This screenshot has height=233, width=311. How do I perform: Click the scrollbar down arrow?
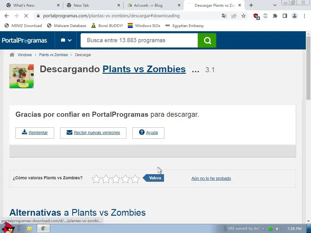point(309,221)
